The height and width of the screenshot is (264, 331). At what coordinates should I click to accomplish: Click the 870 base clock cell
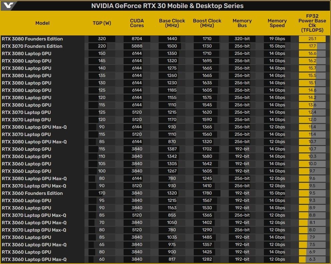pyautogui.click(x=172, y=142)
